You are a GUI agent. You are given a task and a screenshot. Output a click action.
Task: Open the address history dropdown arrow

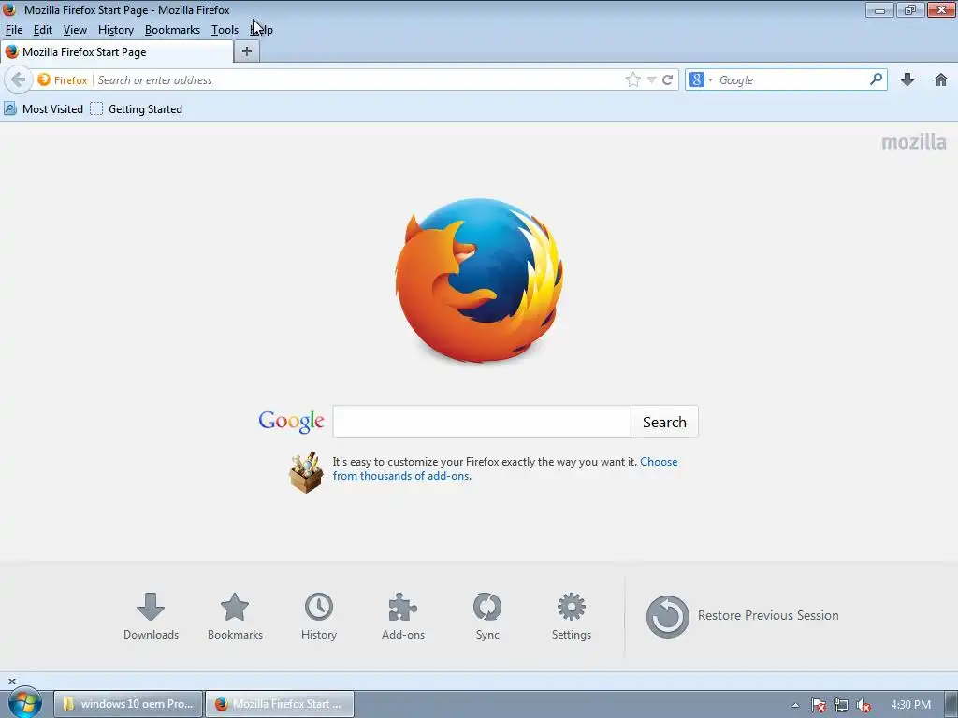(651, 80)
